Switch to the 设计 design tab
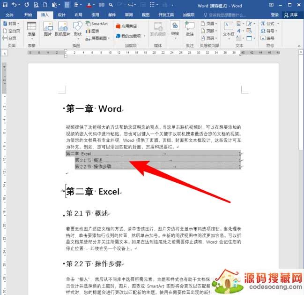304x295 pixels. click(61, 15)
